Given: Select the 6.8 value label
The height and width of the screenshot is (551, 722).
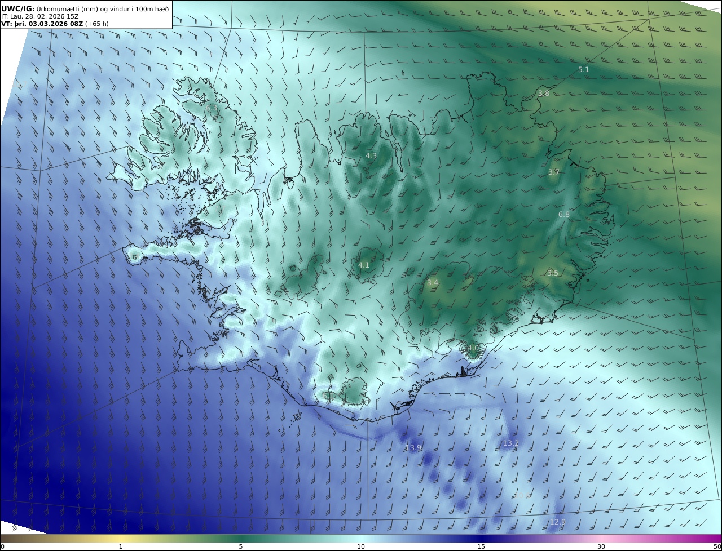Looking at the screenshot, I should [564, 215].
